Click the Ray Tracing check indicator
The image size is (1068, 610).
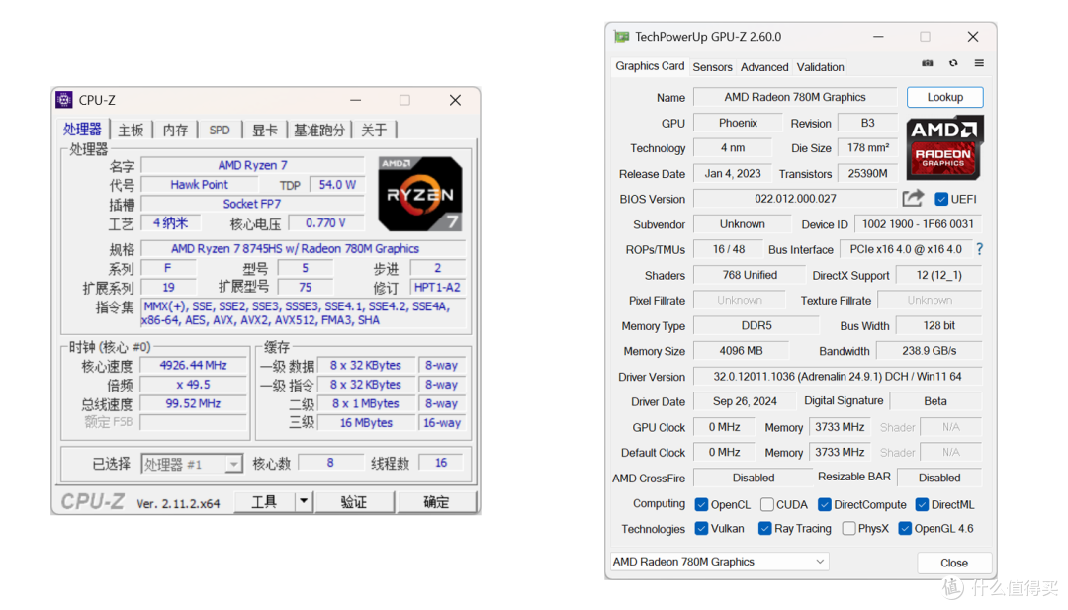[x=763, y=528]
